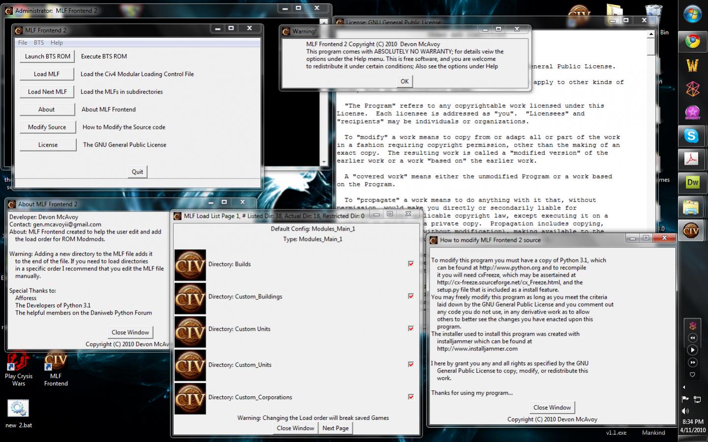Click the Launch BTS ROM button
The width and height of the screenshot is (708, 442).
(48, 57)
